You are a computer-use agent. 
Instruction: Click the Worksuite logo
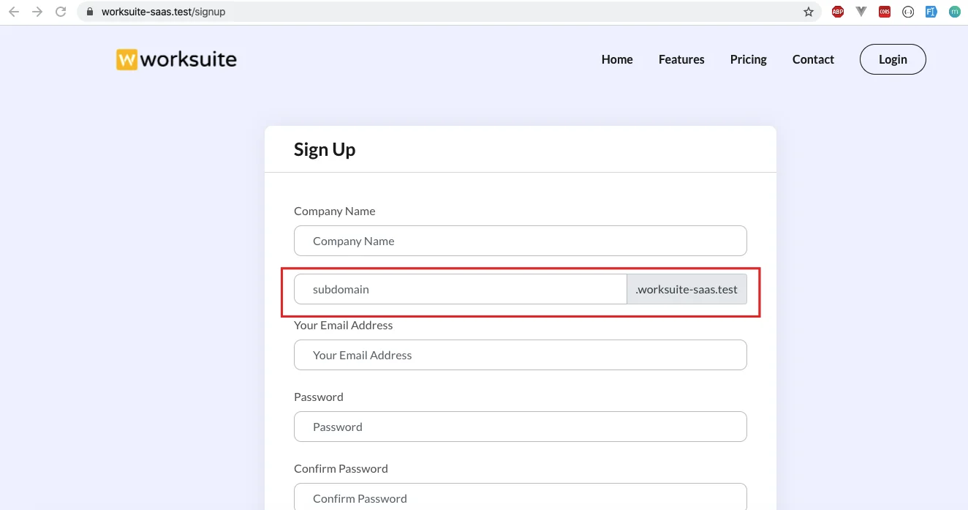pyautogui.click(x=176, y=59)
